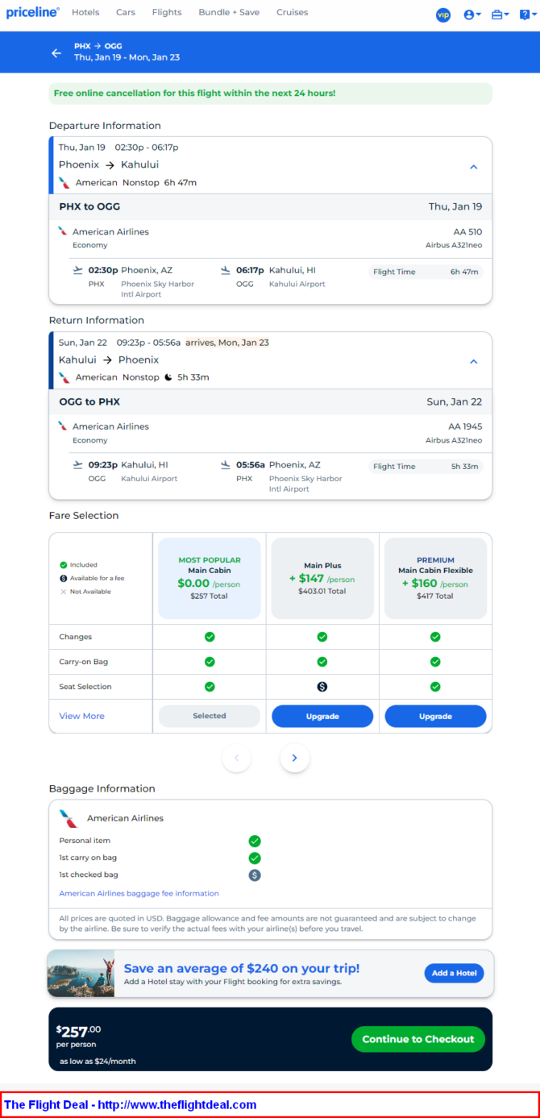
Task: Select the Main Cabin fare card
Action: pos(210,578)
